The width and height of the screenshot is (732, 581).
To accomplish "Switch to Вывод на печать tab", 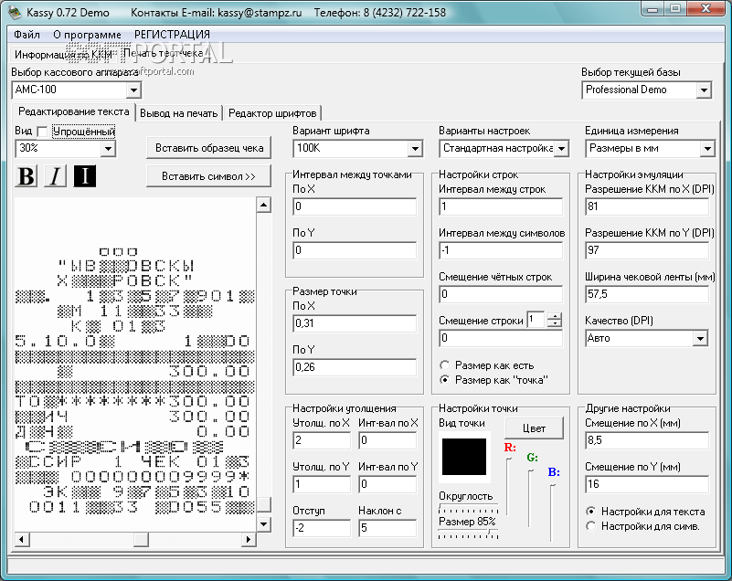I will coord(179,113).
